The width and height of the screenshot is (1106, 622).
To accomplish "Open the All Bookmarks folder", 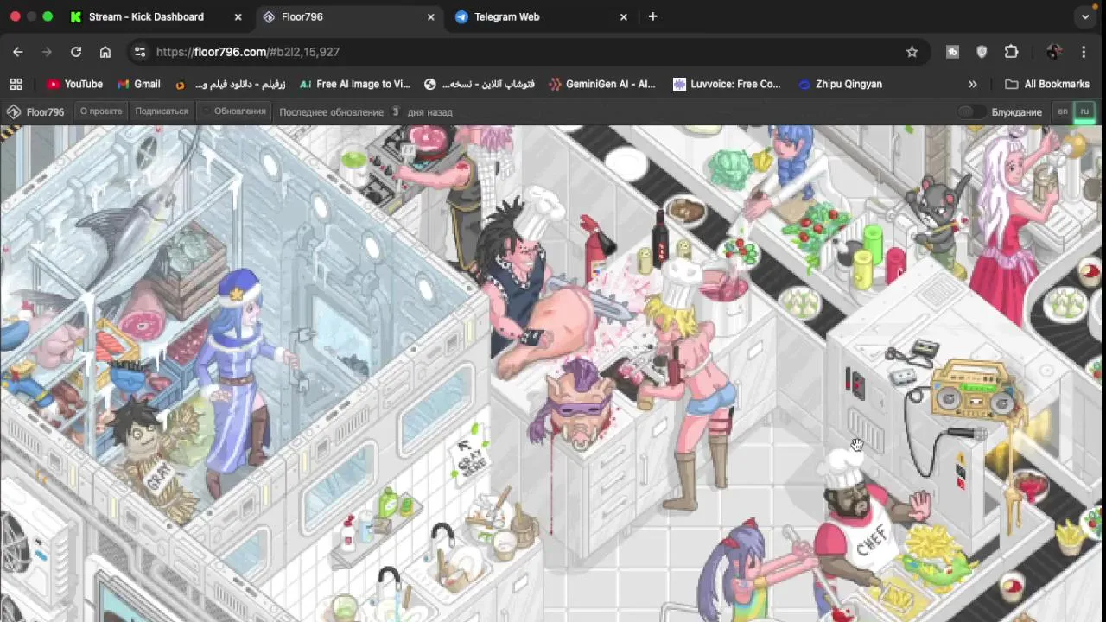I will [x=1047, y=84].
